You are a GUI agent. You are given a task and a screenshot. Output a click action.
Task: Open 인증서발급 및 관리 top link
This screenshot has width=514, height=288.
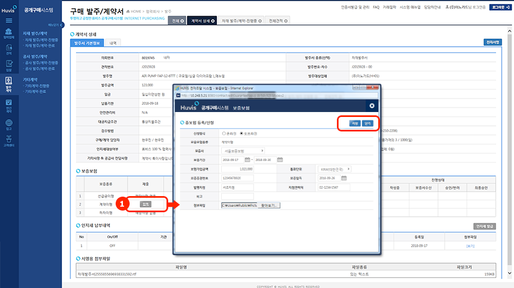pos(355,7)
